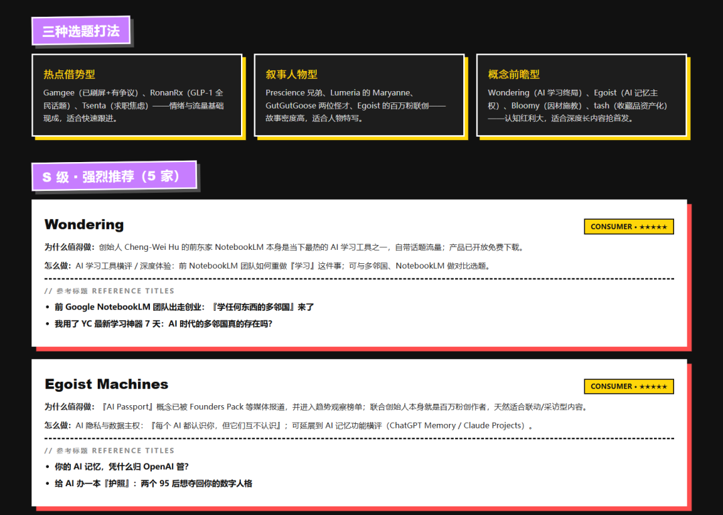This screenshot has width=723, height=515.
Task: Click the 为什么值得做 line about Cheng-Wei Hu
Action: tap(285, 247)
